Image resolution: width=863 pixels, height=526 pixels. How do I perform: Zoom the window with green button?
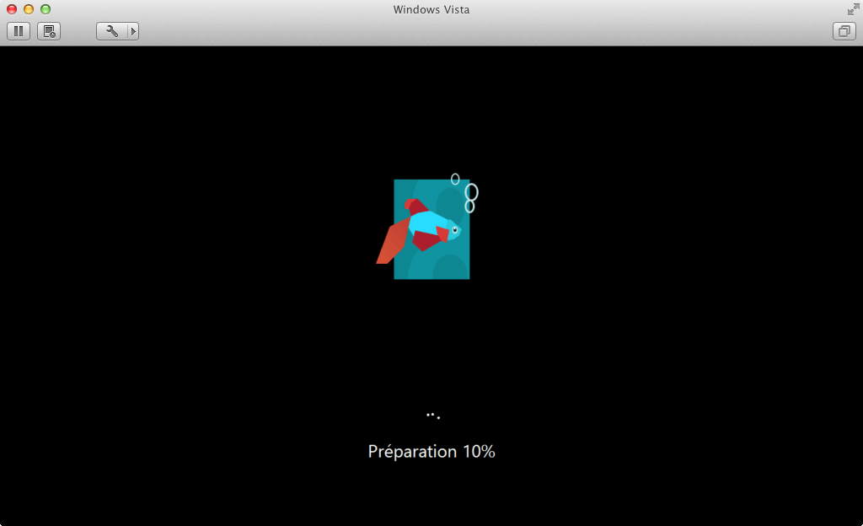(46, 9)
